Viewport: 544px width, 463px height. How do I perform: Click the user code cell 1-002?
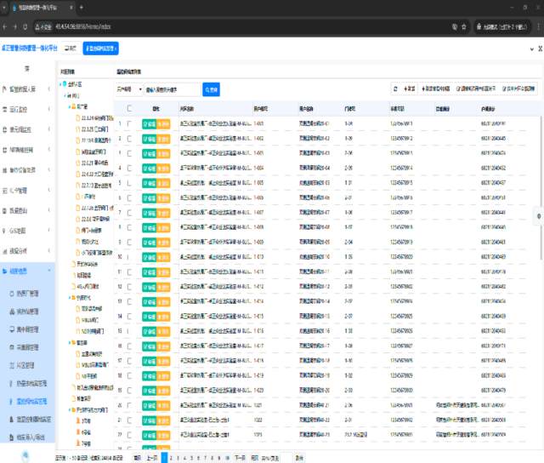pyautogui.click(x=258, y=139)
